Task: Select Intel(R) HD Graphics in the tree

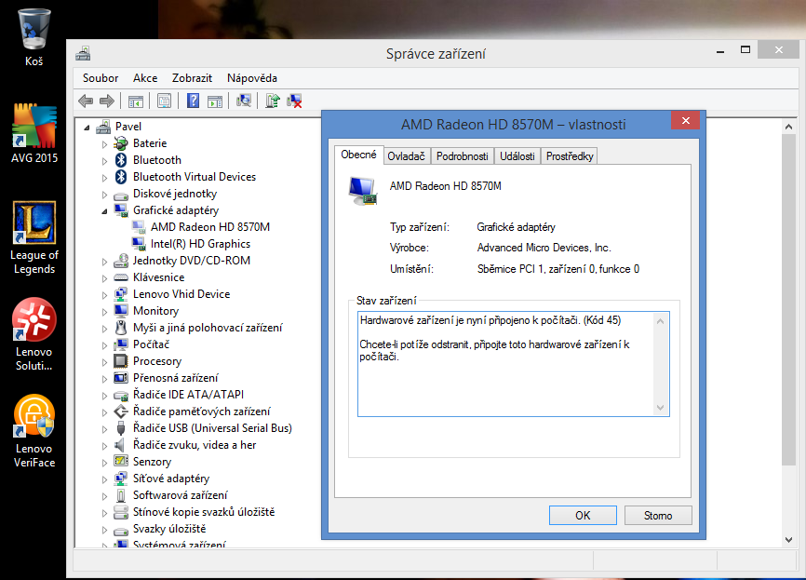Action: pyautogui.click(x=200, y=244)
